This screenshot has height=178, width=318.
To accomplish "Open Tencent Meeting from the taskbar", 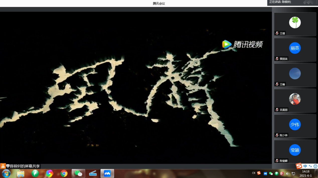I will [107, 173].
